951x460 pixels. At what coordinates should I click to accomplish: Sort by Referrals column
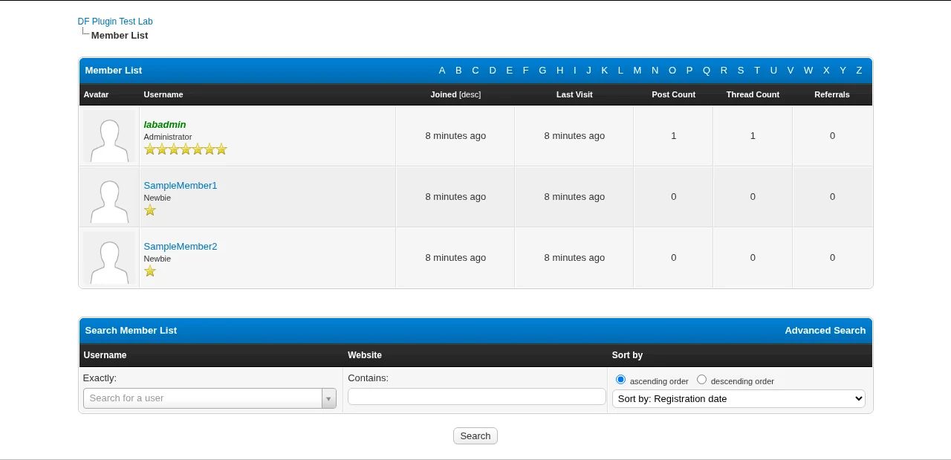click(832, 94)
